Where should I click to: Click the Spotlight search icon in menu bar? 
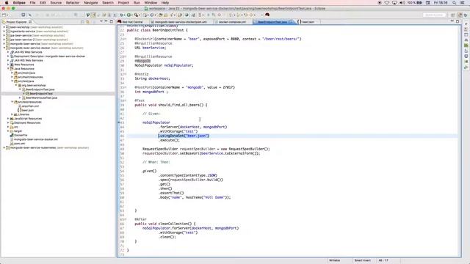(x=455, y=3)
